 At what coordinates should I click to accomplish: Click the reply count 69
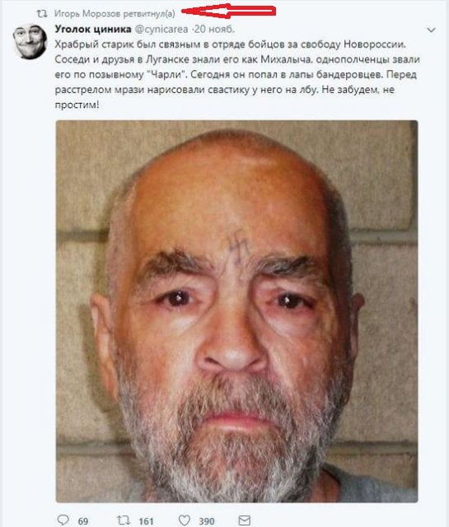(82, 521)
